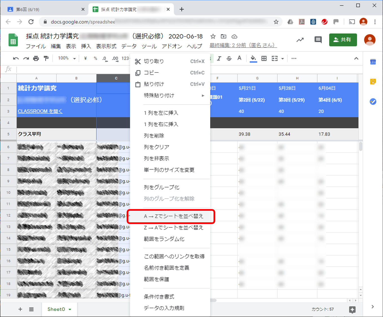Image resolution: width=383 pixels, height=317 pixels.
Task: Choose コピー from context menu
Action: click(x=170, y=73)
